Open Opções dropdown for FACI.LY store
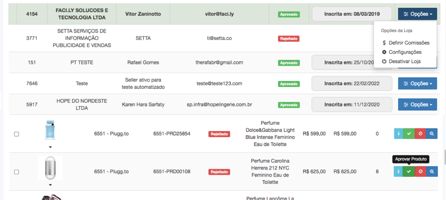The width and height of the screenshot is (446, 200). pyautogui.click(x=417, y=14)
